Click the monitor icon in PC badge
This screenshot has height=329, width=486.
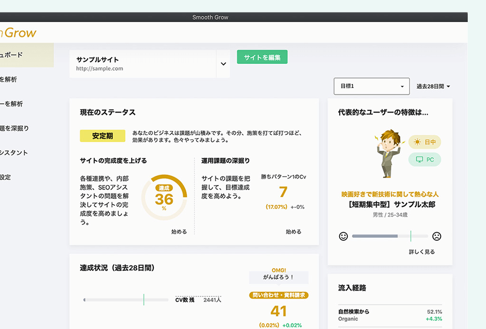click(419, 160)
